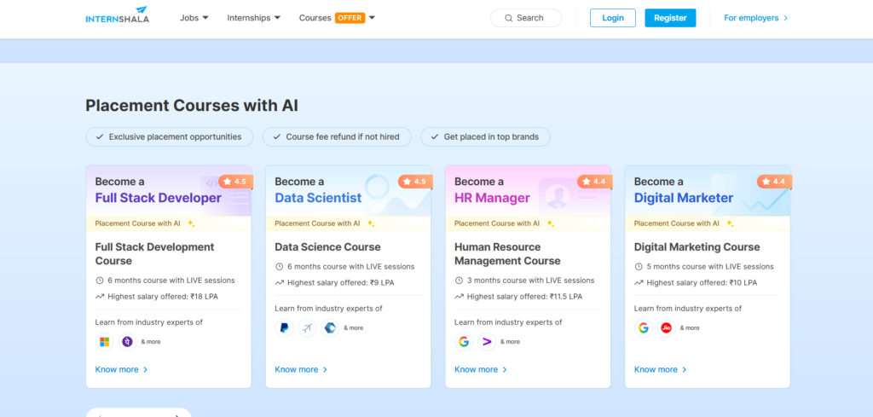Click the 4.4 rating badge on Digital Marketer
Image resolution: width=873 pixels, height=417 pixels.
(774, 182)
